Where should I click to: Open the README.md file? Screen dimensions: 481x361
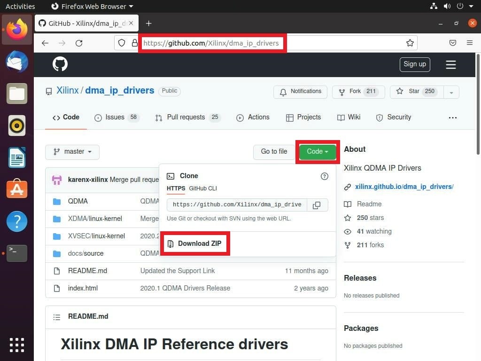pos(87,271)
